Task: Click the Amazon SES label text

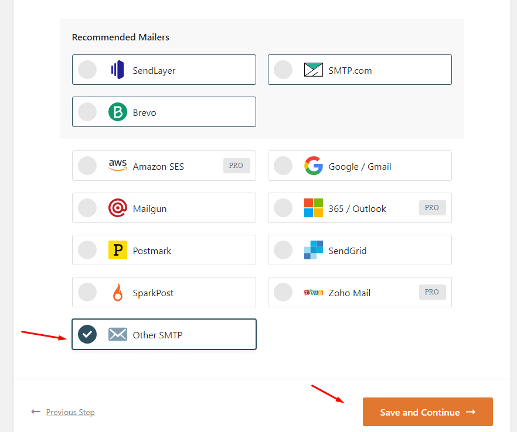Action: tap(158, 167)
